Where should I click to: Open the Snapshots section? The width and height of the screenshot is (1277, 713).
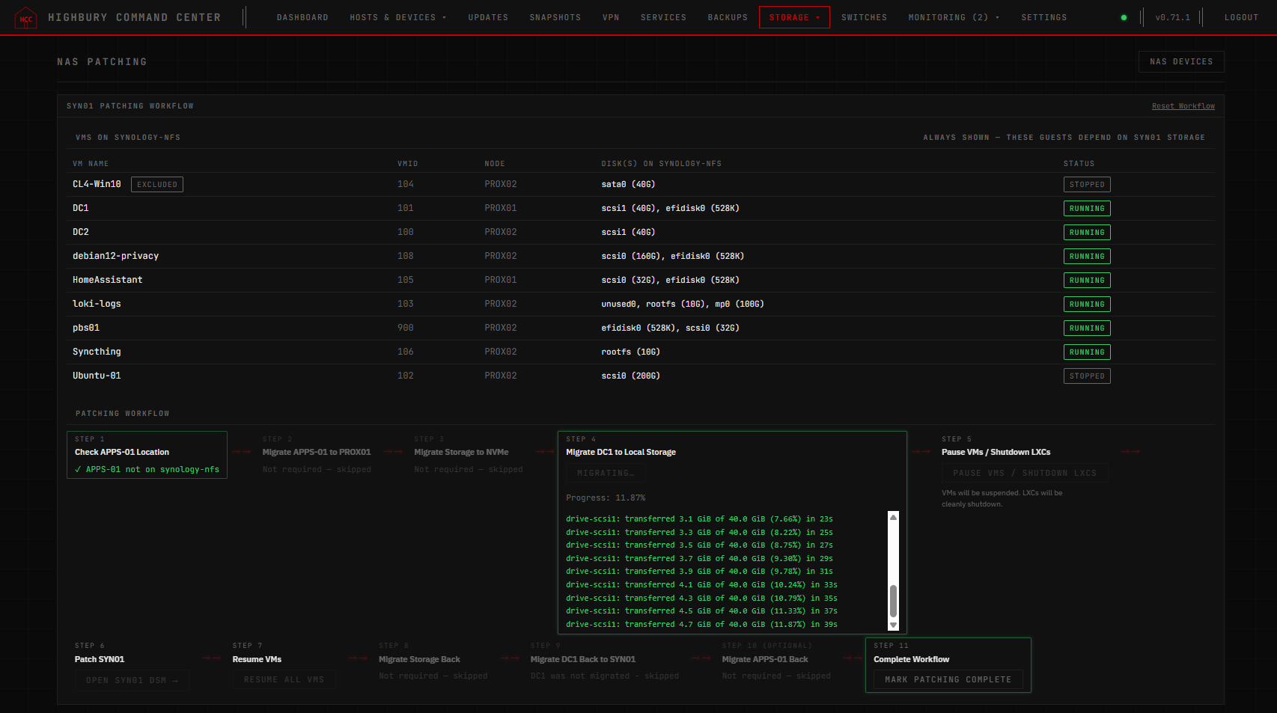pyautogui.click(x=555, y=17)
